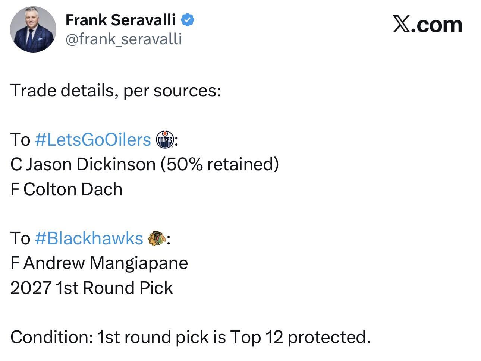Click "To" before the #Blackhawks hashtag
Viewport: 481px width, 361px height.
click(x=20, y=238)
